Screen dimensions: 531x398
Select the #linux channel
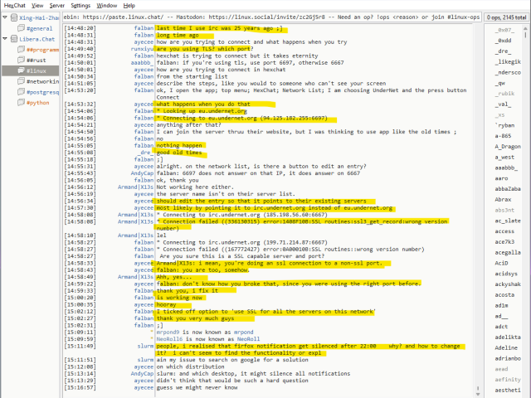(x=36, y=70)
